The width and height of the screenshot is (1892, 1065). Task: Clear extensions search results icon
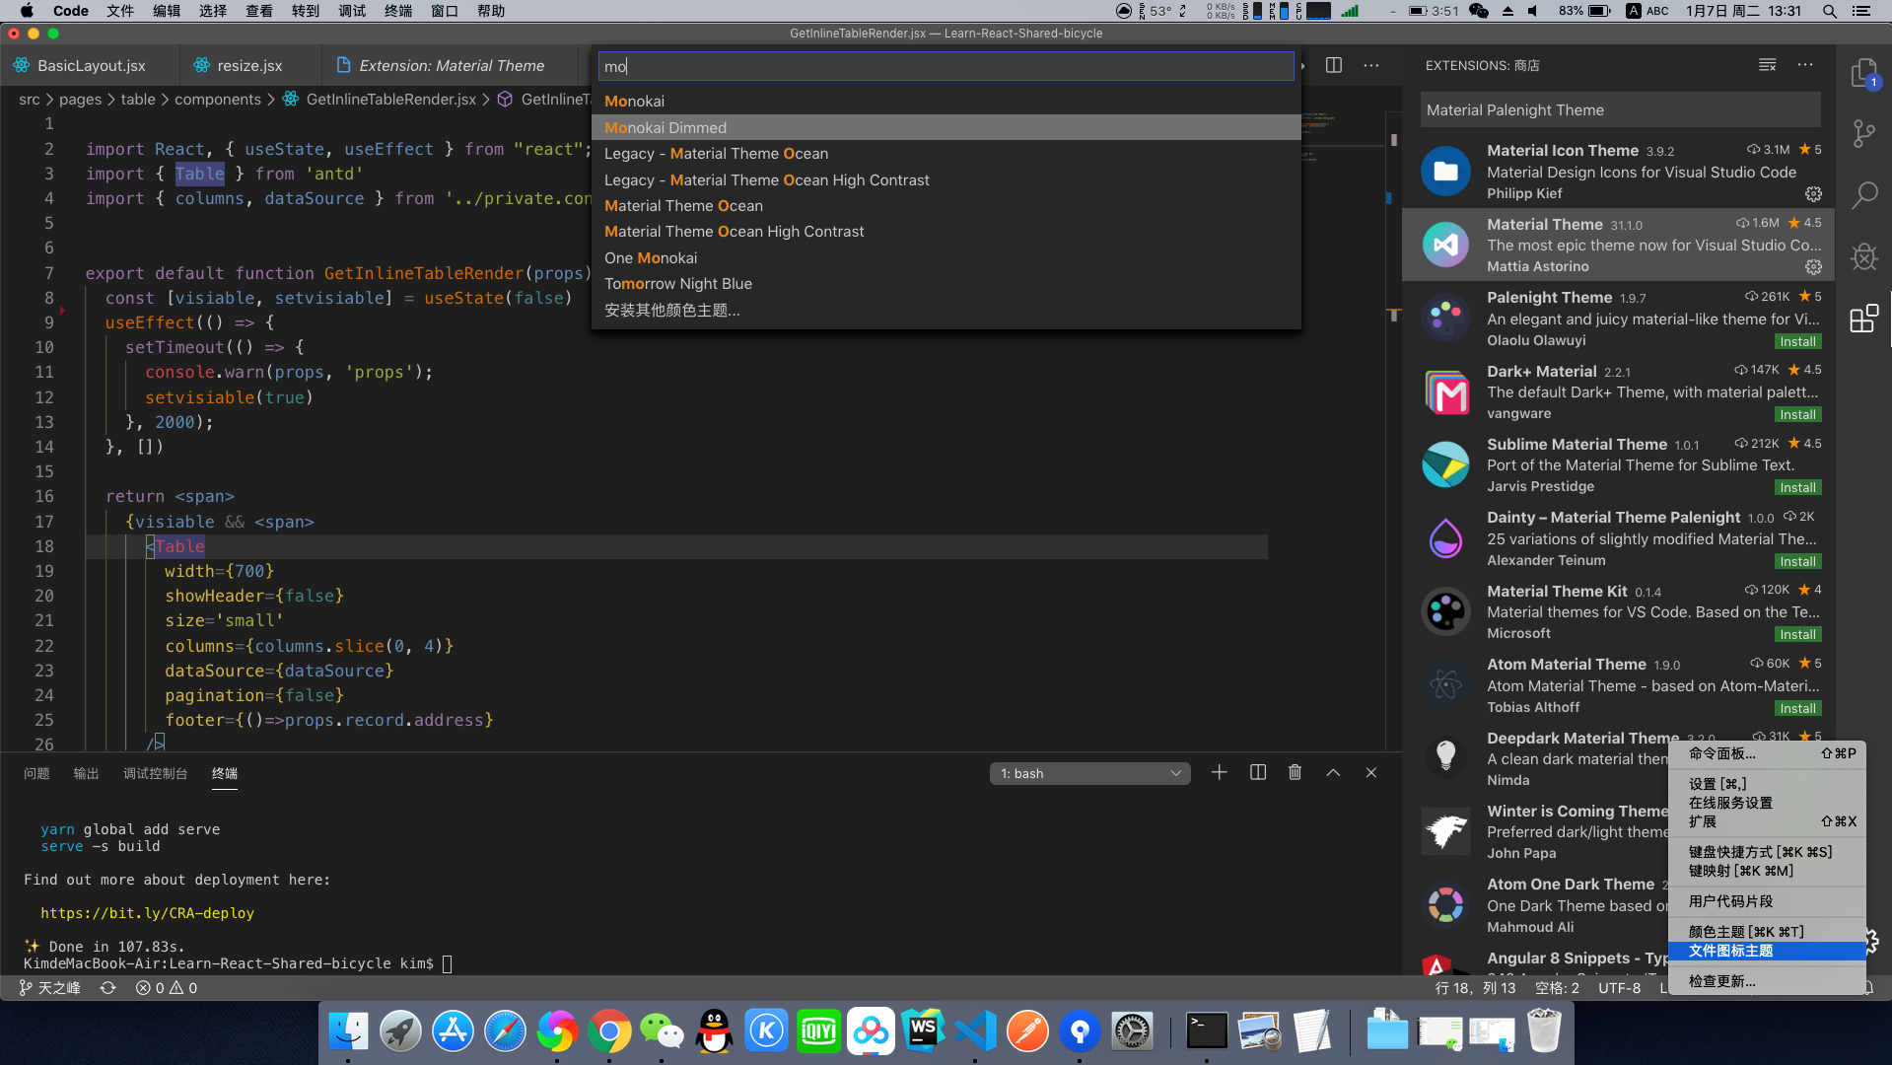pos(1767,65)
